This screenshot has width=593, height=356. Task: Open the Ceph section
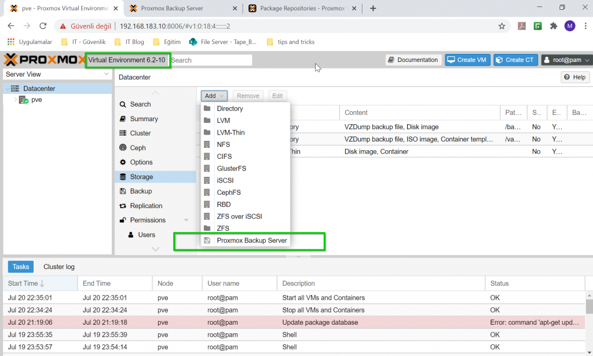tap(155, 148)
